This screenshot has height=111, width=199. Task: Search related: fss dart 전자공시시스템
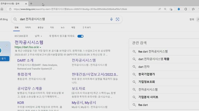point(153,52)
